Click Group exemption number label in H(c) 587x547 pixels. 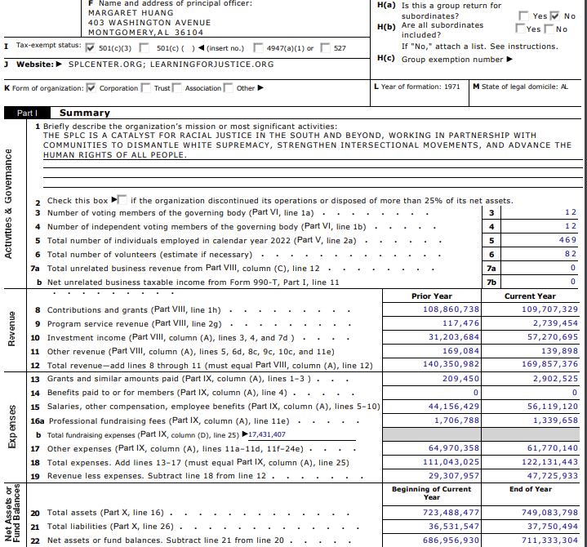coord(452,60)
